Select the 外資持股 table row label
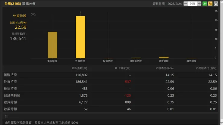The image size is (223, 125). click(10, 82)
